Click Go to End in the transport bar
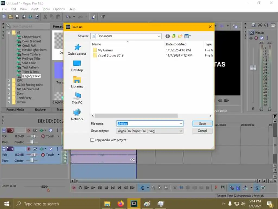 pyautogui.click(x=119, y=188)
